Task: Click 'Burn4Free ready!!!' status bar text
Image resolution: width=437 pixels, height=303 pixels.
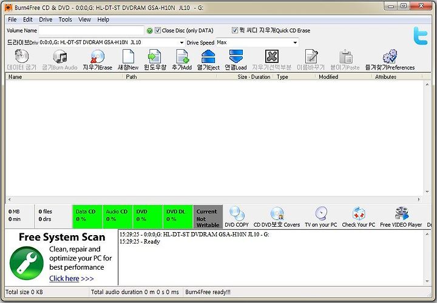Action: point(208,292)
